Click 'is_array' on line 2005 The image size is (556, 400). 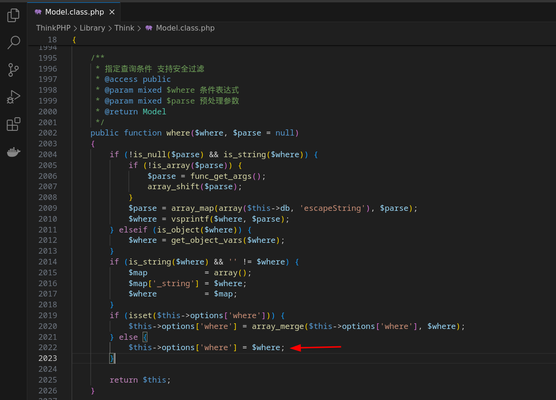171,166
